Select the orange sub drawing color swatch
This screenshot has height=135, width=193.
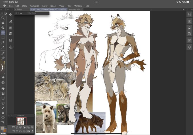pos(5,130)
